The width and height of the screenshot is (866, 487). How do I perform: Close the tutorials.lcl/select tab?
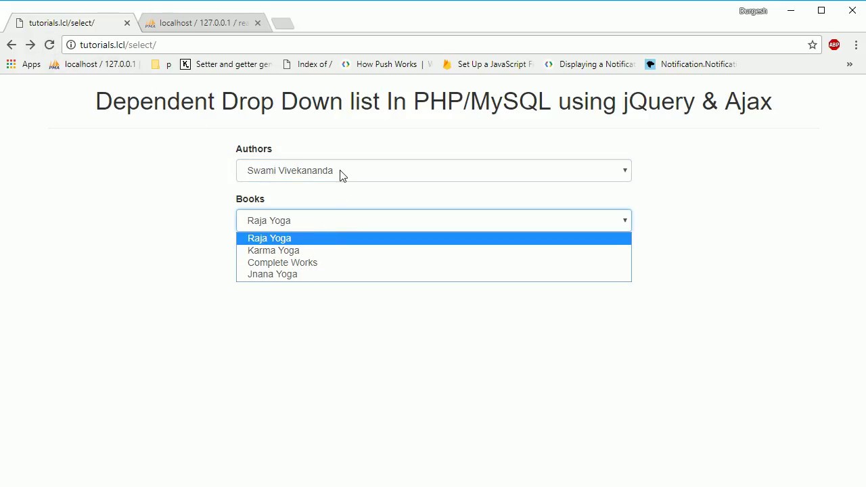pos(127,23)
